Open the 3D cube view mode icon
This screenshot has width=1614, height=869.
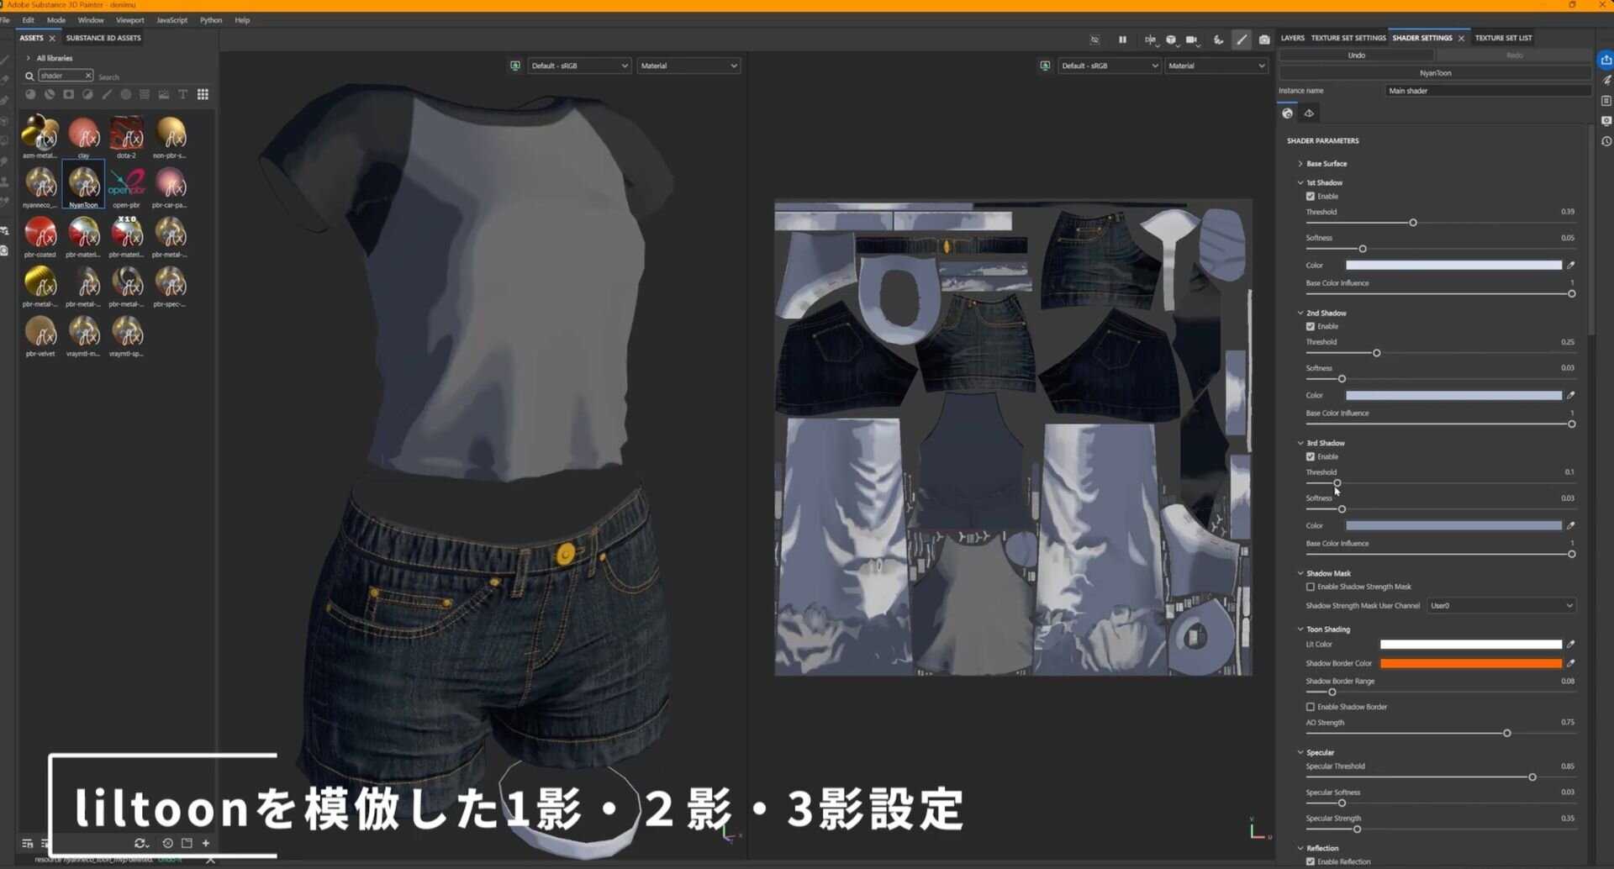click(x=1171, y=39)
